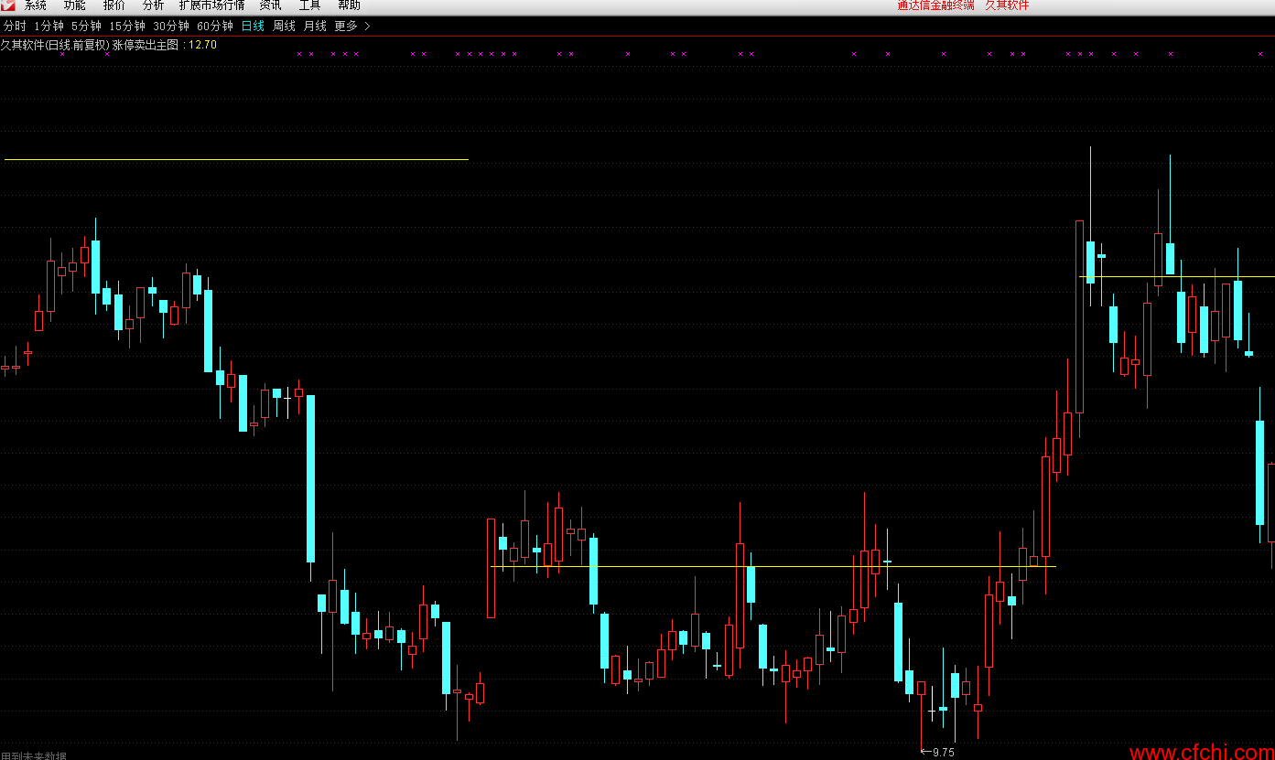The image size is (1275, 760).
Task: Switch to the 月线 monthly tab
Action: (315, 26)
